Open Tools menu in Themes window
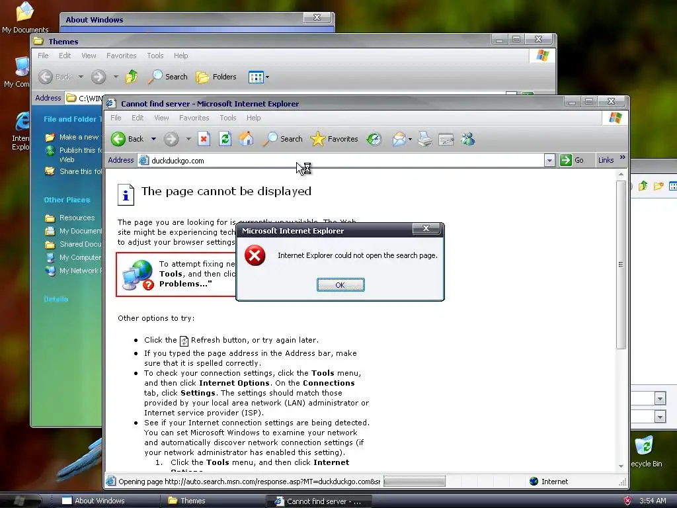This screenshot has width=677, height=508. pyautogui.click(x=155, y=56)
